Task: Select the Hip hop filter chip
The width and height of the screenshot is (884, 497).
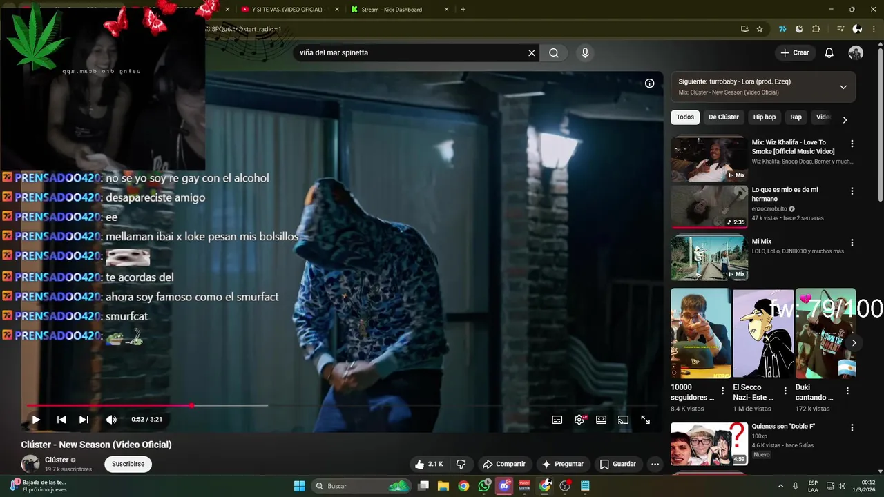Action: tap(765, 117)
